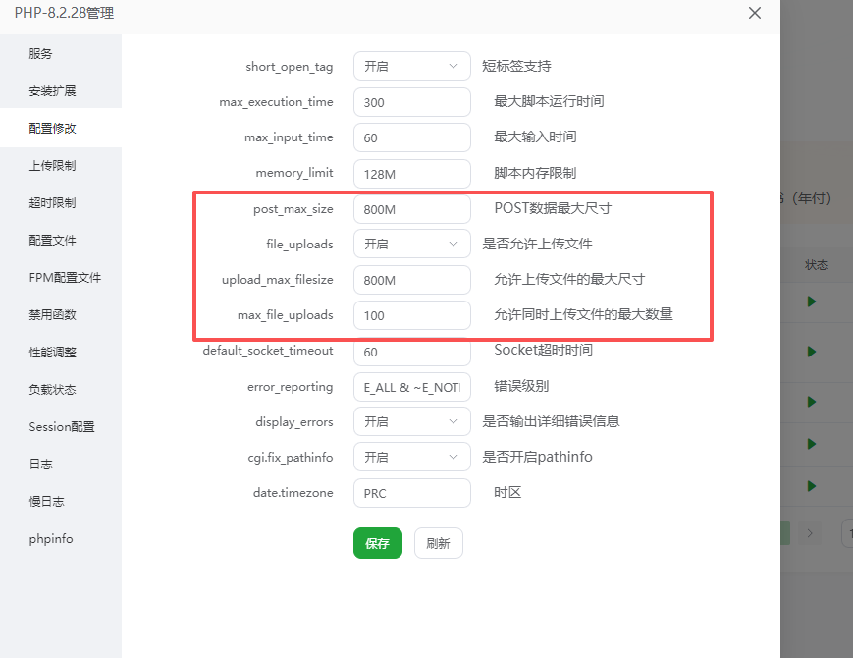Click the green 保存 save button
Viewport: 853px width, 658px height.
pos(377,543)
